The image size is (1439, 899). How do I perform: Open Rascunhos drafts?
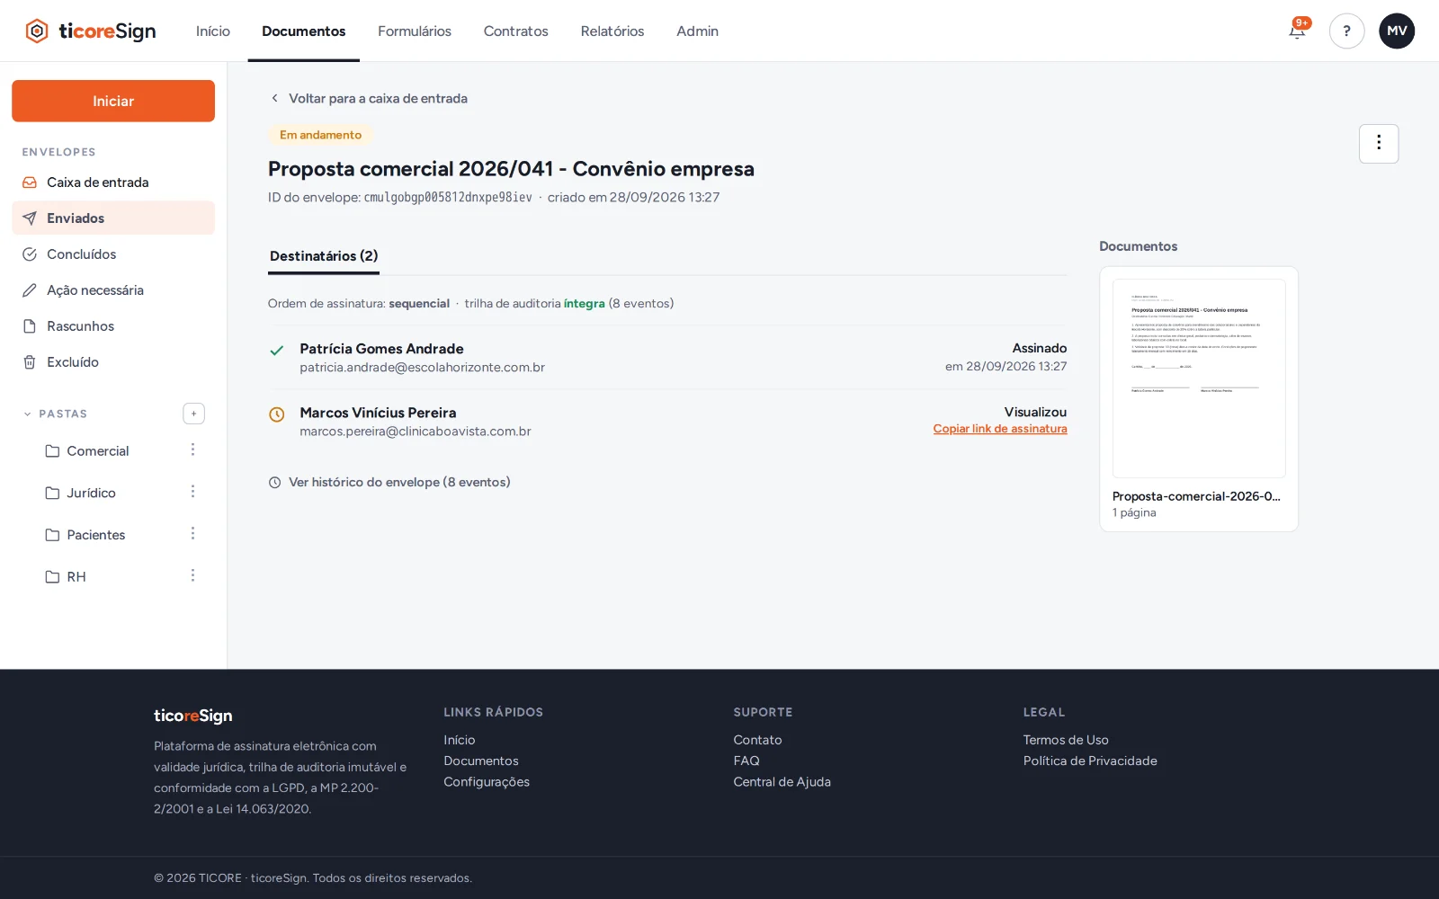coord(113,325)
